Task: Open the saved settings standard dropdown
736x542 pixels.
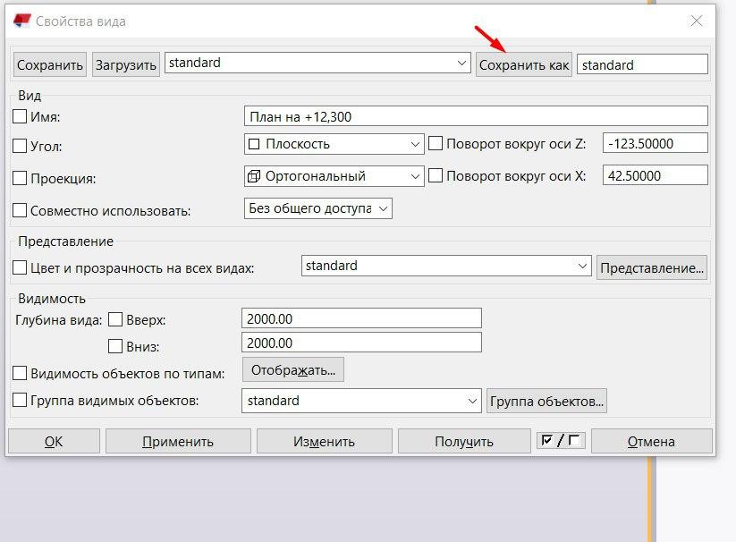Action: (x=317, y=63)
